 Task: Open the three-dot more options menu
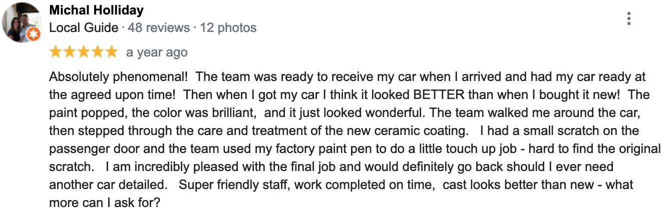click(x=628, y=19)
